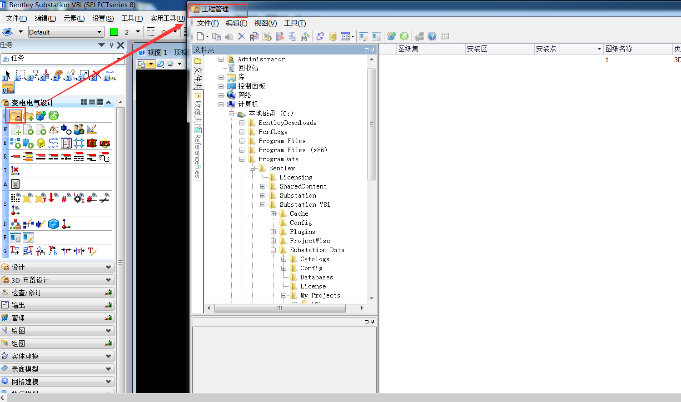Click the 图纸名称 column header
The image size is (681, 402).
click(619, 49)
